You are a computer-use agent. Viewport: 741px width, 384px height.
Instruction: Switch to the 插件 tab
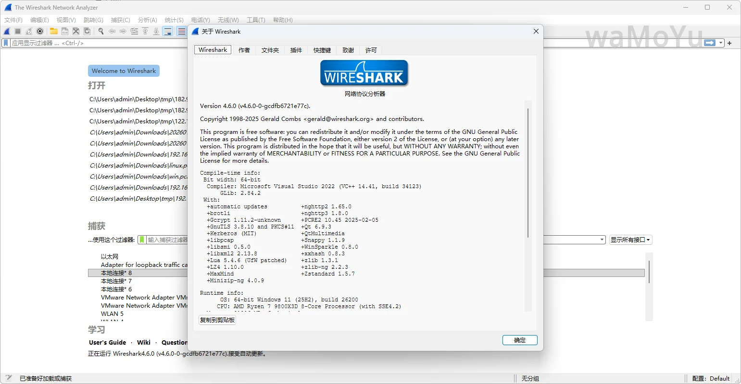pos(296,50)
